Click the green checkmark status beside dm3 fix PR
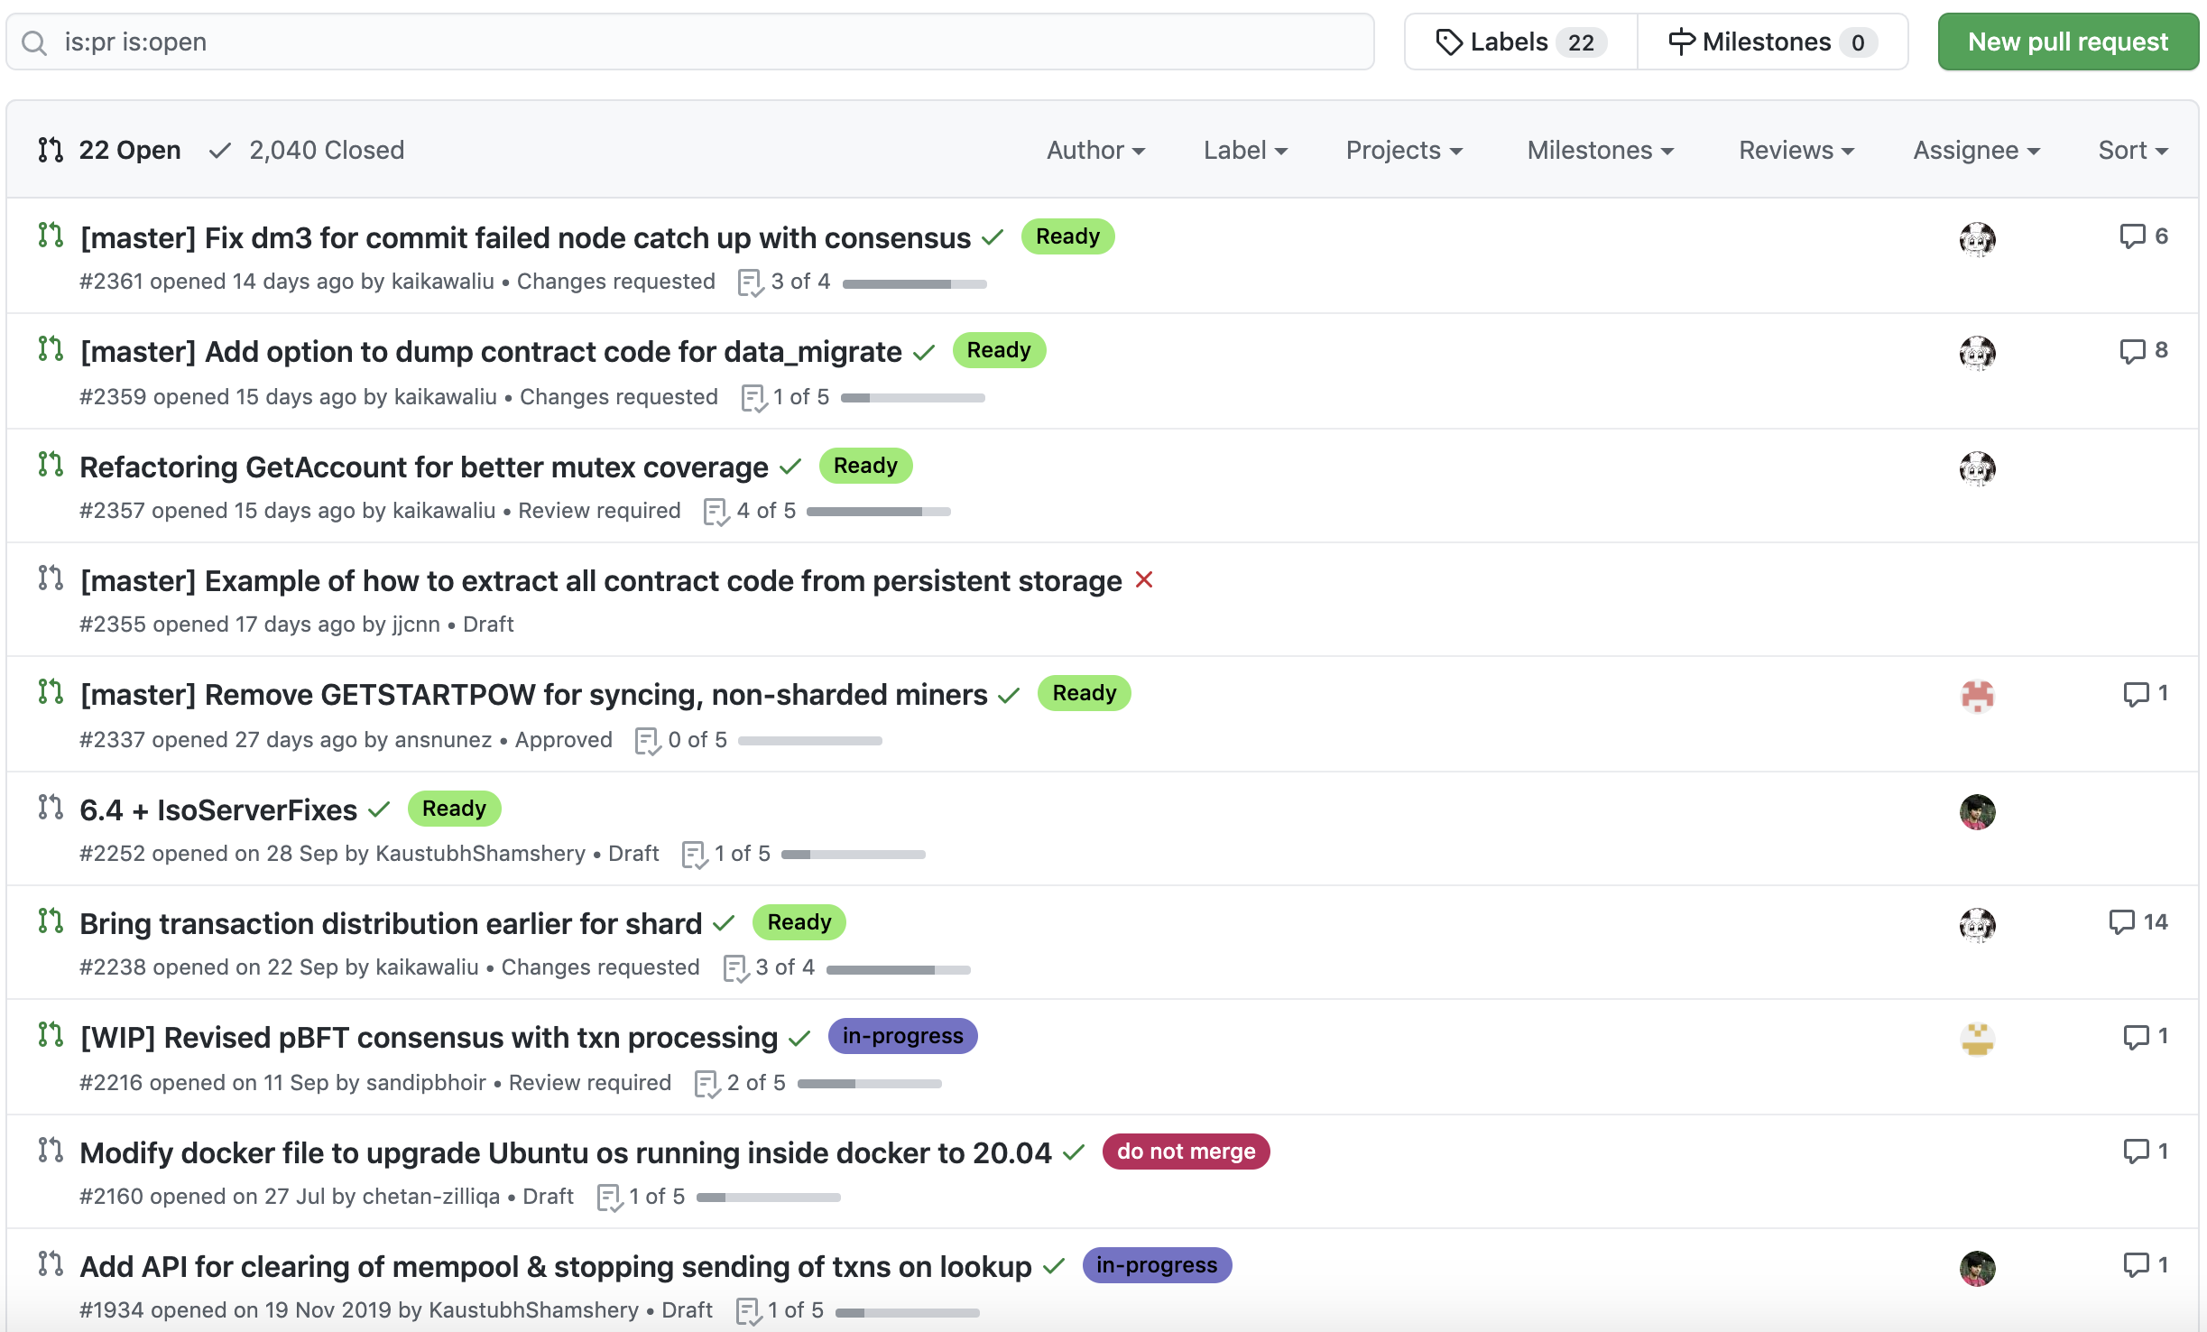Image resolution: width=2207 pixels, height=1332 pixels. 993,237
